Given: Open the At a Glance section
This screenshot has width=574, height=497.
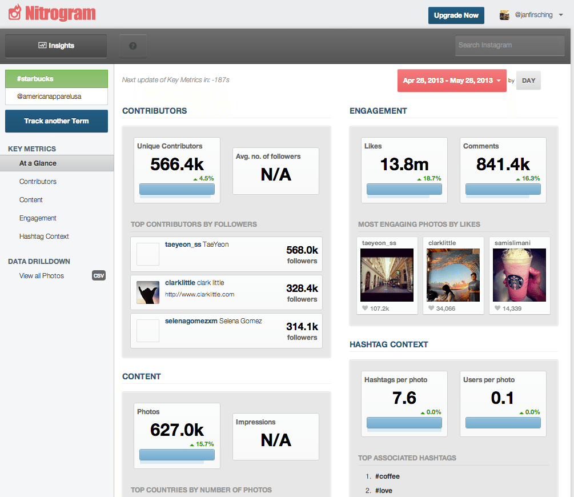Looking at the screenshot, I should click(57, 163).
